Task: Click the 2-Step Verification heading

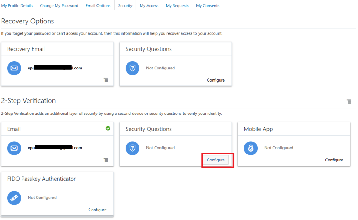Action: 28,101
